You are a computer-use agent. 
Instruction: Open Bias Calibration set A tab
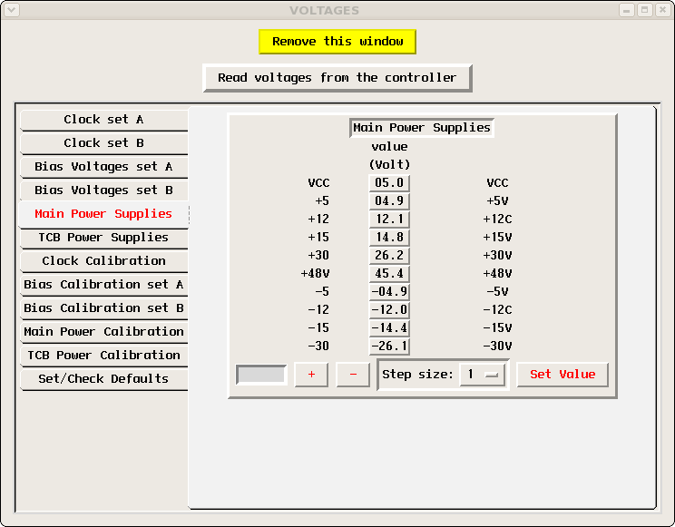103,285
